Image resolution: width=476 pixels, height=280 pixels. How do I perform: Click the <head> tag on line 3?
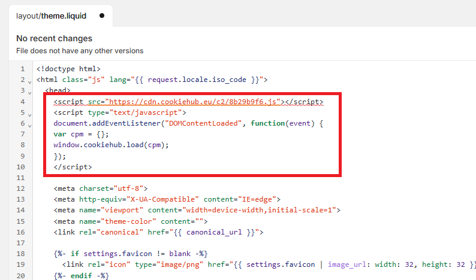coord(58,90)
